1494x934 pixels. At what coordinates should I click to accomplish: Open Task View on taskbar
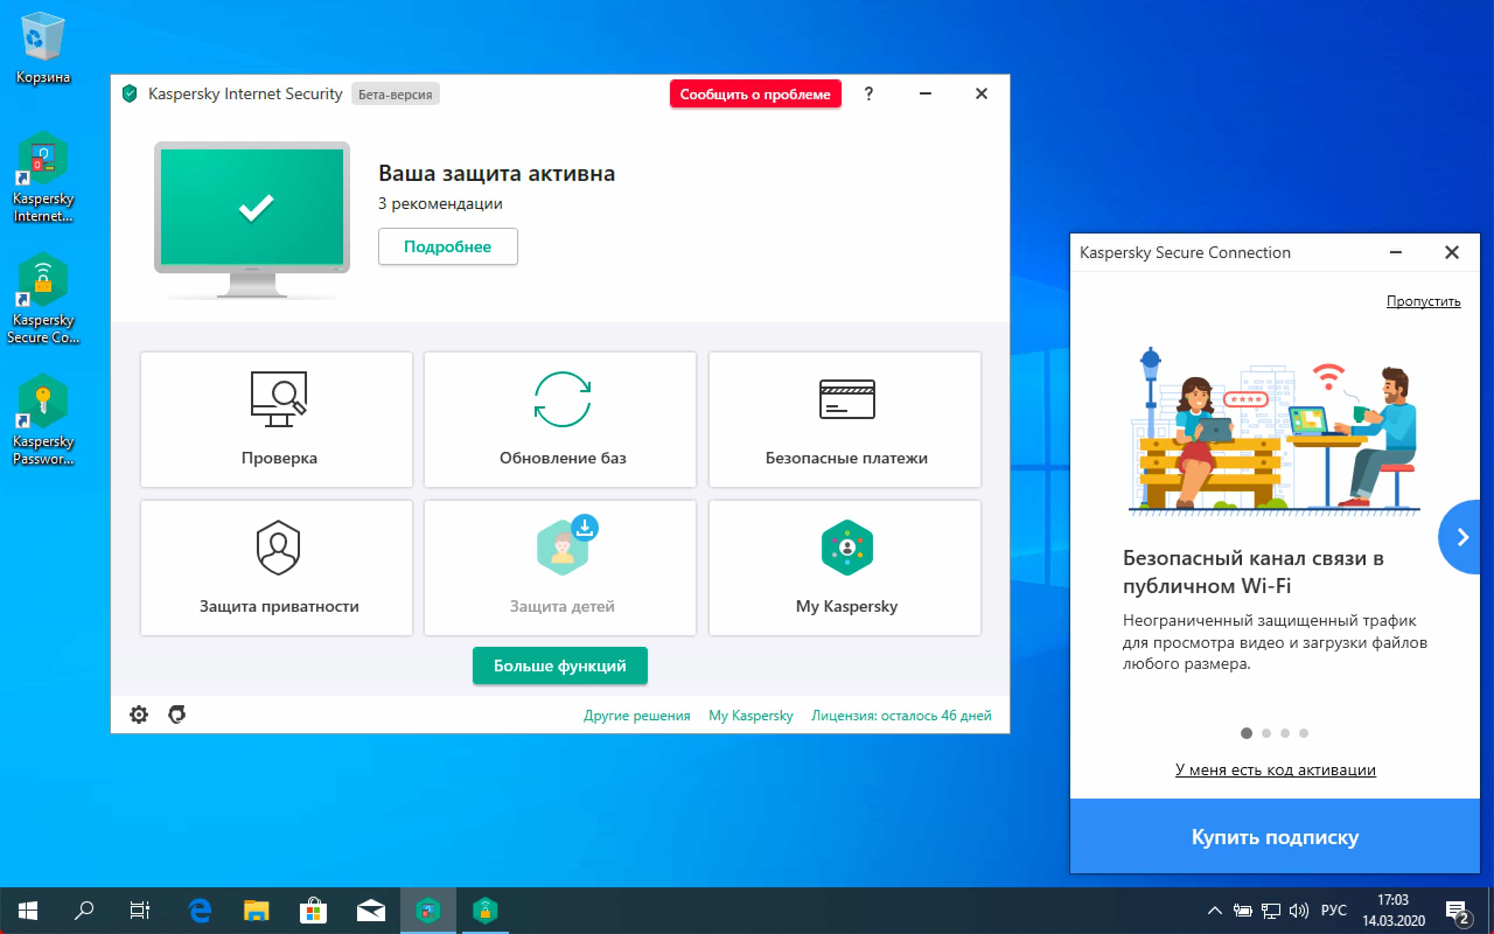point(140,911)
